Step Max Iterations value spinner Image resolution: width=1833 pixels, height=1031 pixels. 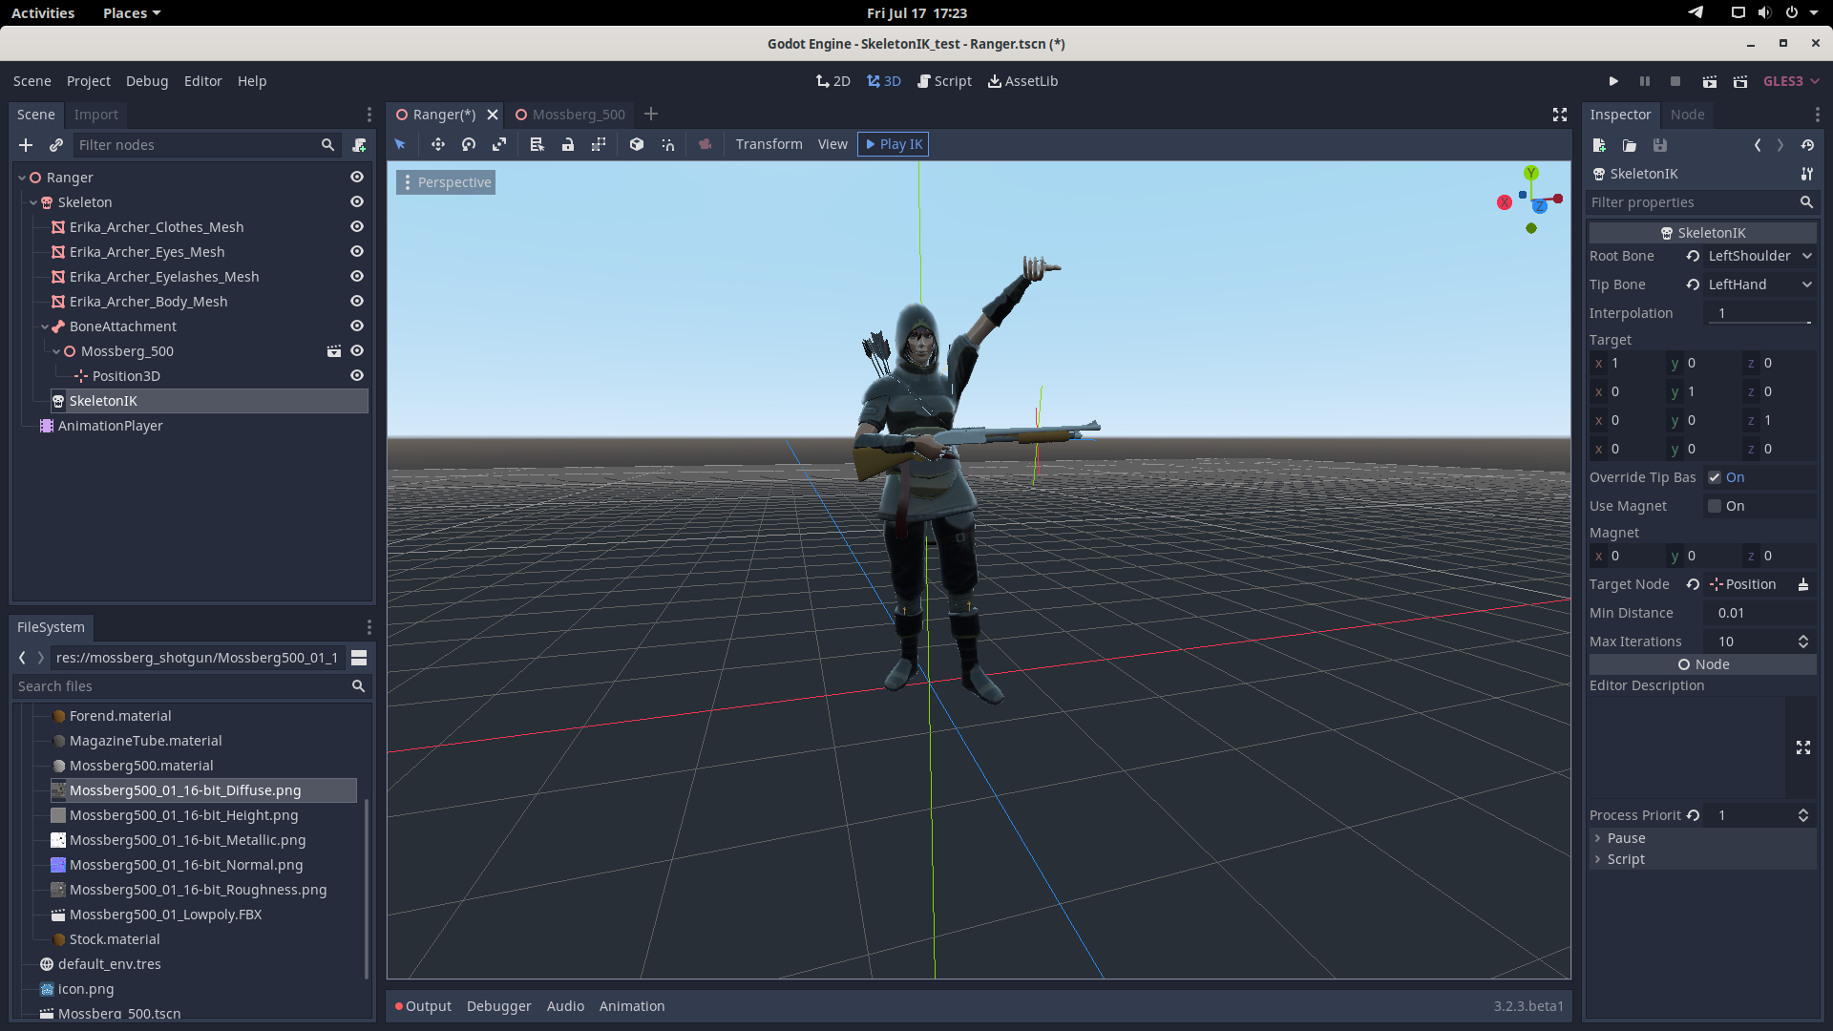(x=1803, y=642)
